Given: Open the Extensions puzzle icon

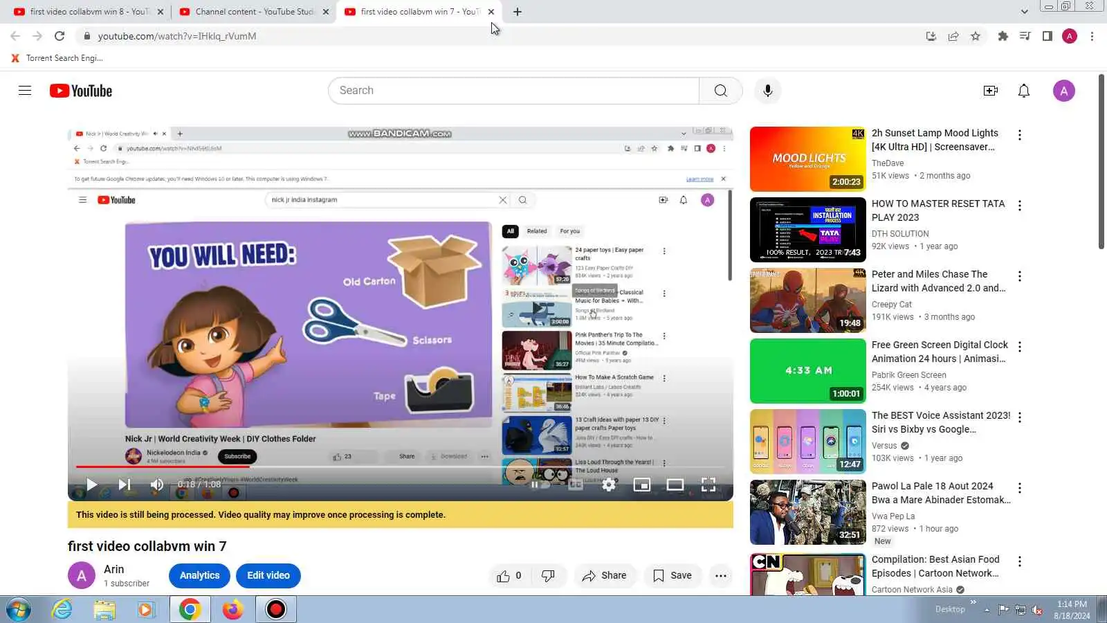Looking at the screenshot, I should (1003, 36).
